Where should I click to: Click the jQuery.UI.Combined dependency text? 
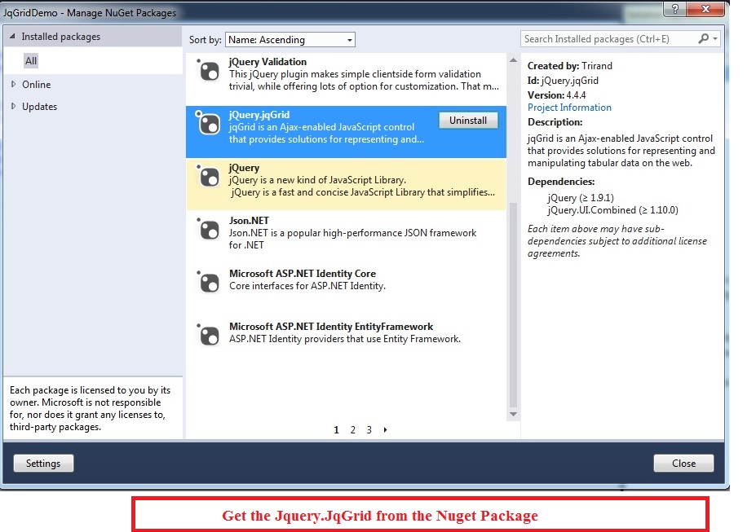pyautogui.click(x=612, y=210)
